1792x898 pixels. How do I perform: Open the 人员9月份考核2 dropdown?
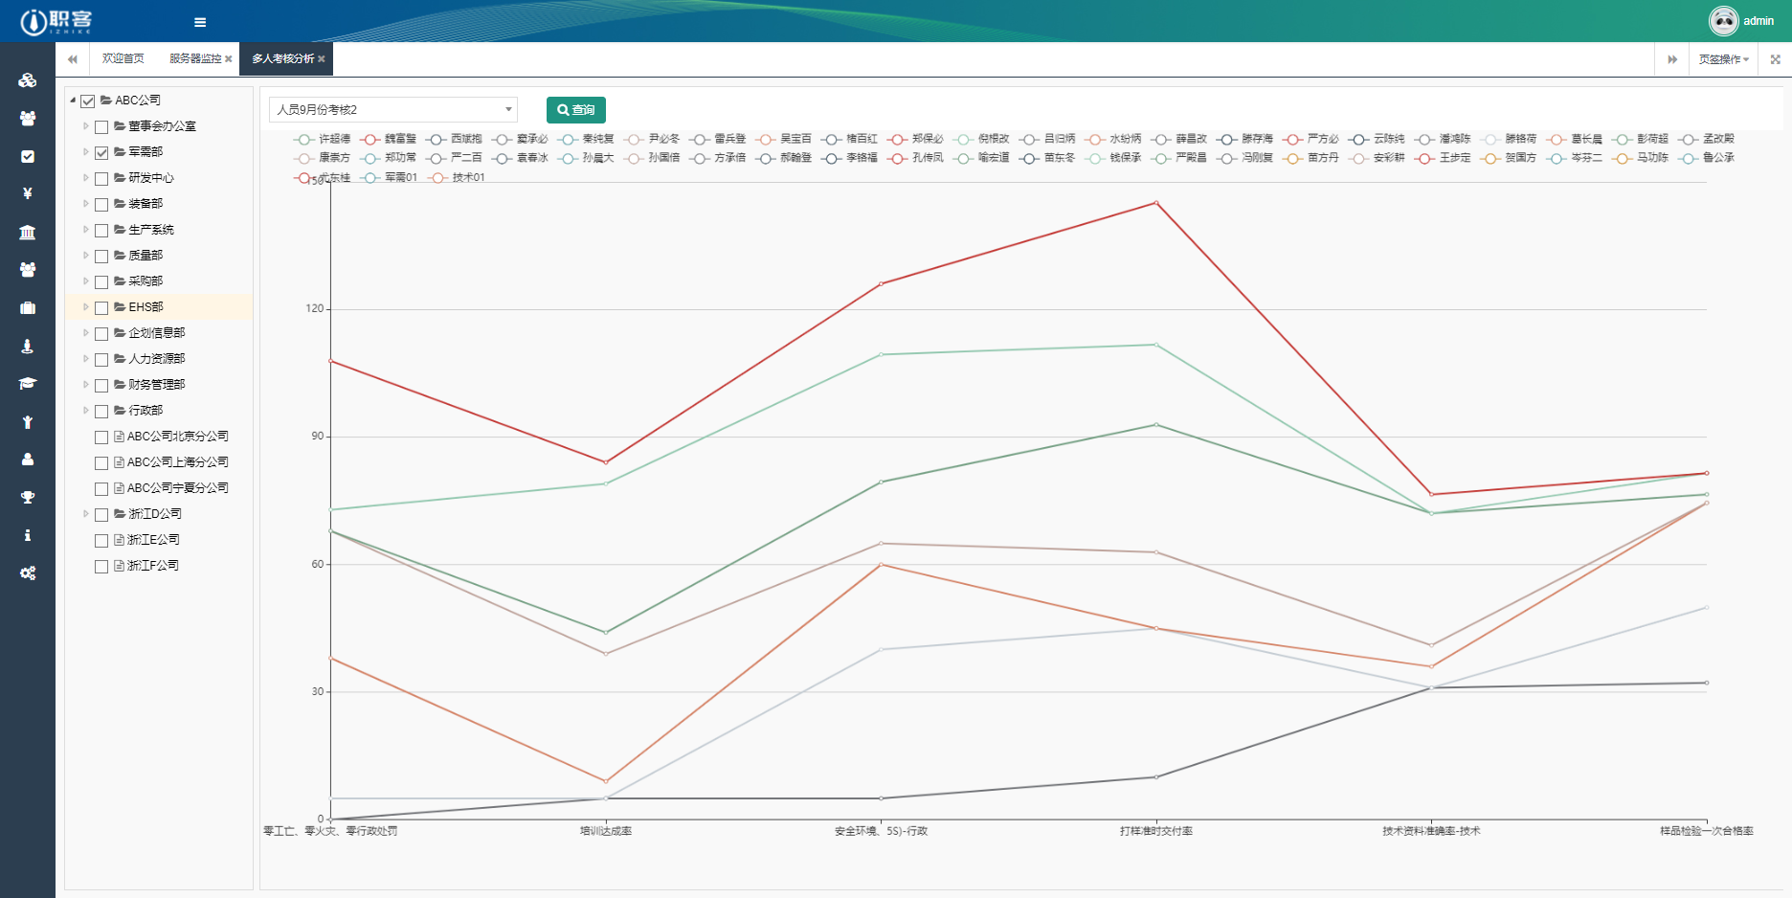pyautogui.click(x=392, y=110)
